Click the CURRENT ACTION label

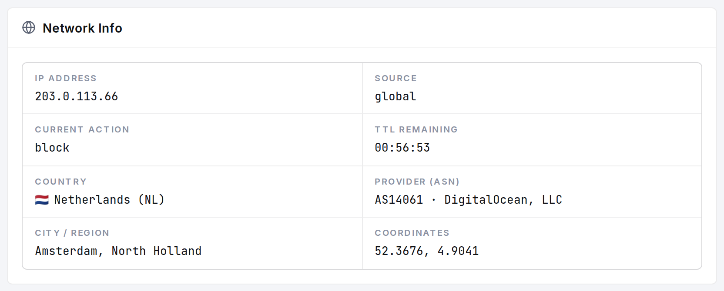[x=82, y=129]
